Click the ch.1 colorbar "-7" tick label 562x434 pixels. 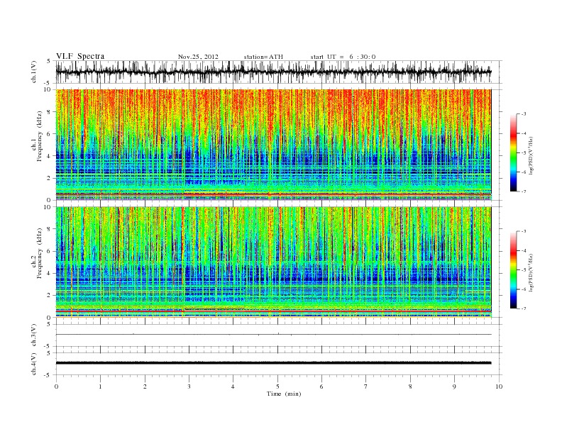coord(524,191)
